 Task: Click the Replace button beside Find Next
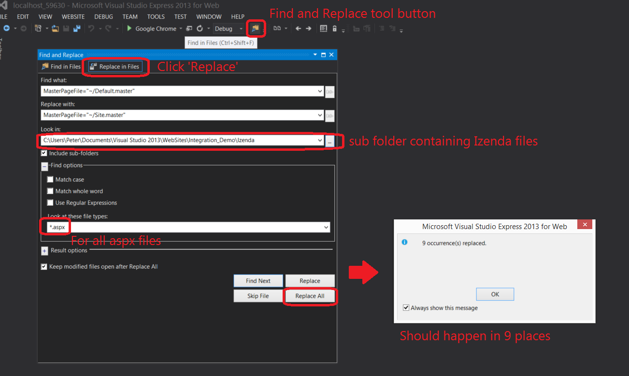(x=310, y=281)
